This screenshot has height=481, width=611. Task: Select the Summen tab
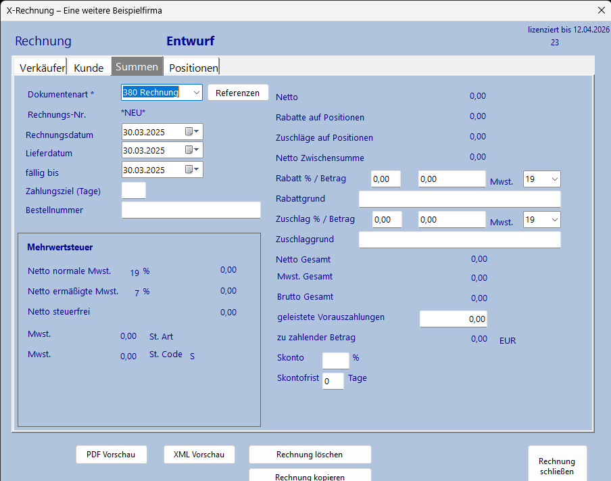pyautogui.click(x=137, y=67)
